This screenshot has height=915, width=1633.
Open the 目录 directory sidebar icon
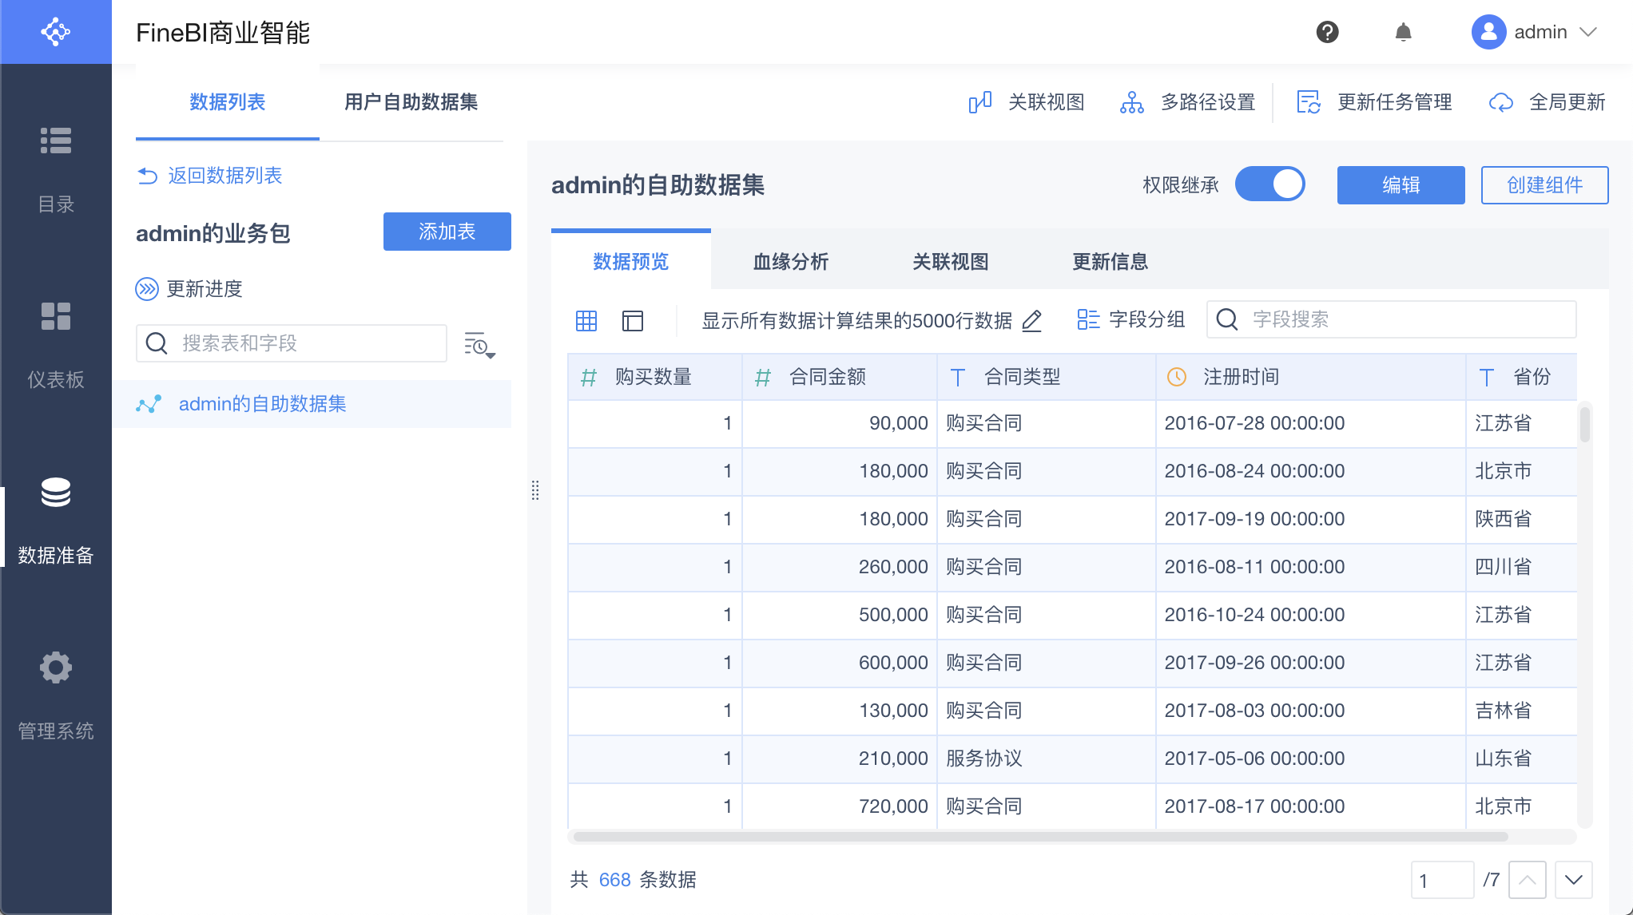(56, 141)
